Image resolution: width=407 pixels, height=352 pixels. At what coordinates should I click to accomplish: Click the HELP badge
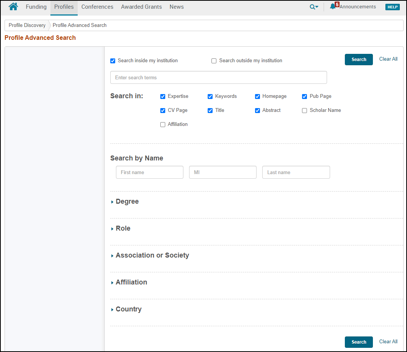tap(392, 7)
